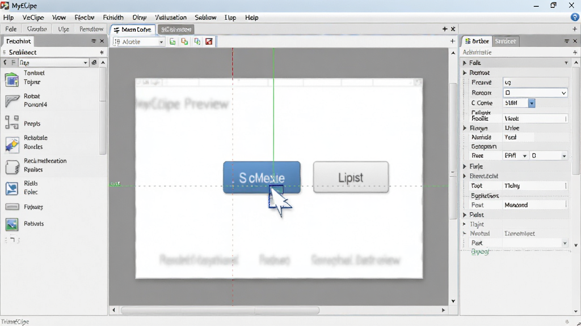
Task: Click the horizontal scrollbar below the canvas
Action: (x=220, y=311)
